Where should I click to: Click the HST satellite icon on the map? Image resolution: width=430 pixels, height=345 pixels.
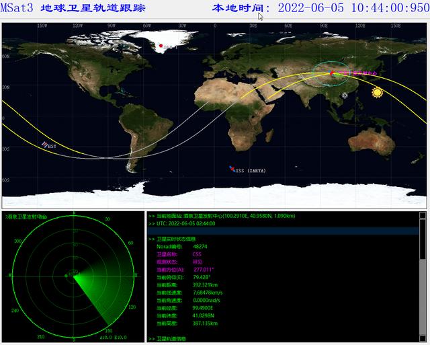[44, 145]
